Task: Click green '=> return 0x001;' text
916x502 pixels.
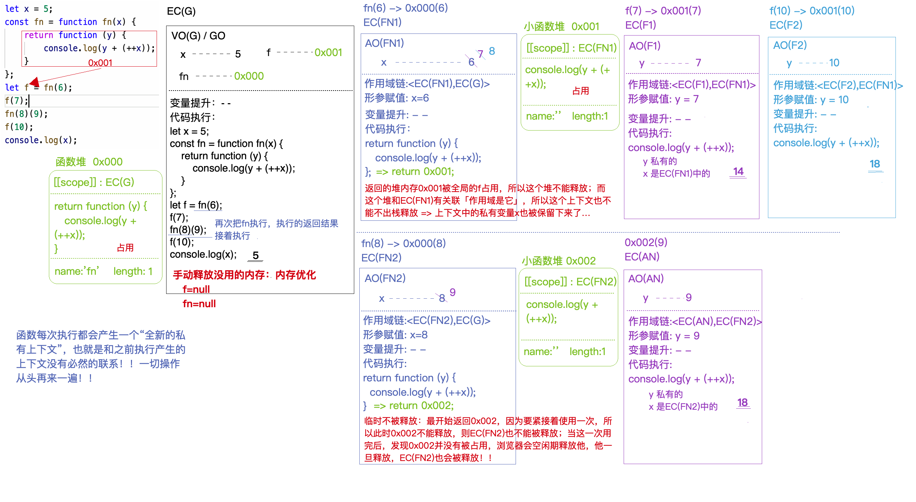Action: coord(415,172)
